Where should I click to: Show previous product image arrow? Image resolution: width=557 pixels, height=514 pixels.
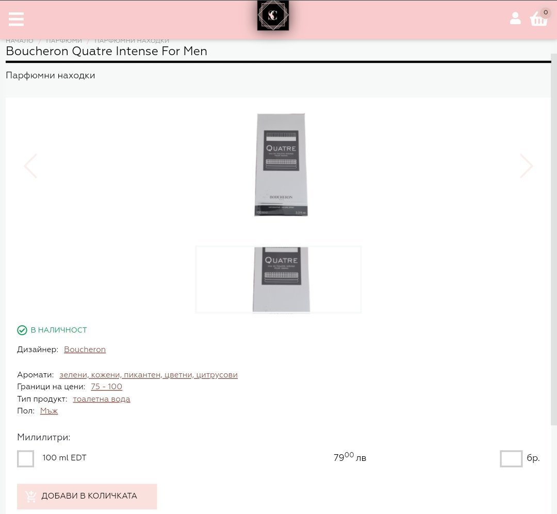point(30,166)
